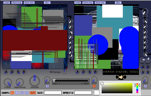
Task: Click the osc1 pitch knob
Action: click(x=47, y=79)
